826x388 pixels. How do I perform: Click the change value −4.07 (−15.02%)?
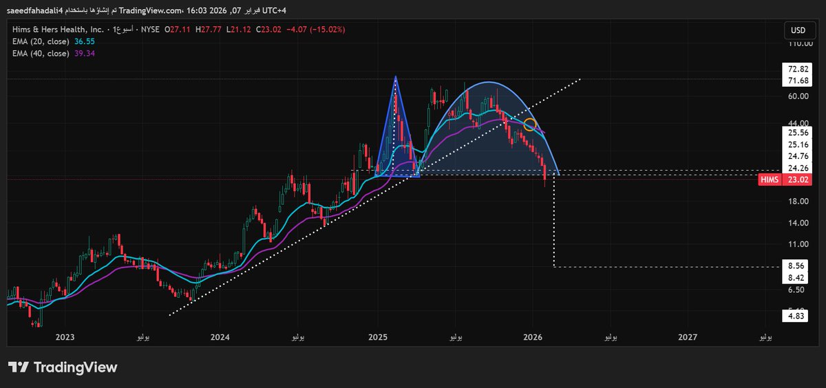point(315,30)
